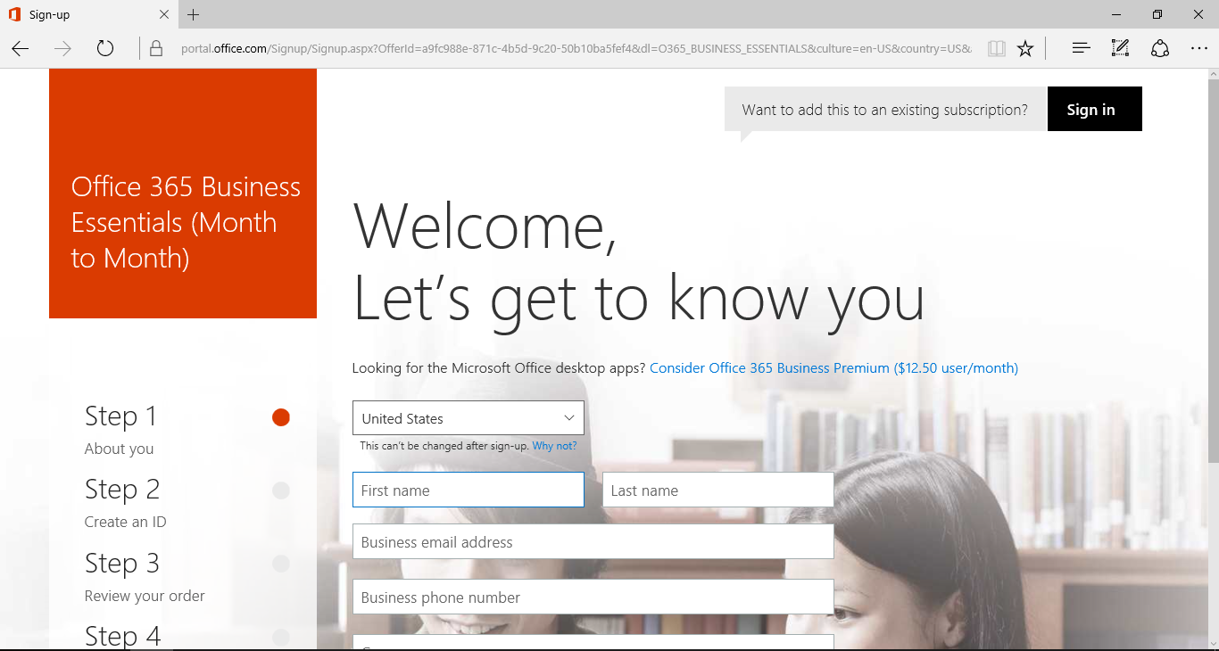Click the browser back arrow
Screen dimensions: 1219x651
(x=21, y=48)
